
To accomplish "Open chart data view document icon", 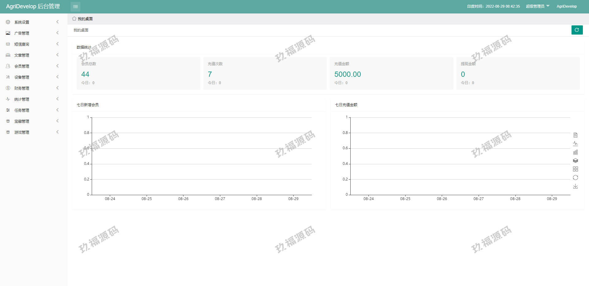I will (576, 135).
